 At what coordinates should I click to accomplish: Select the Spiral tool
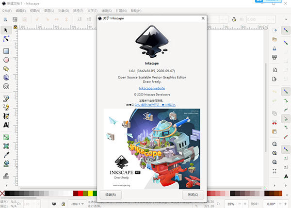6,86
